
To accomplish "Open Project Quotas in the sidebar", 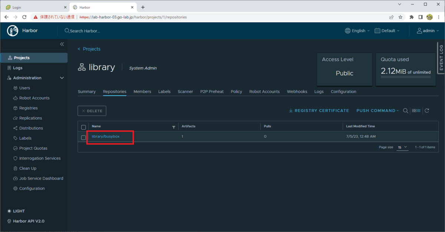I will tap(34, 148).
